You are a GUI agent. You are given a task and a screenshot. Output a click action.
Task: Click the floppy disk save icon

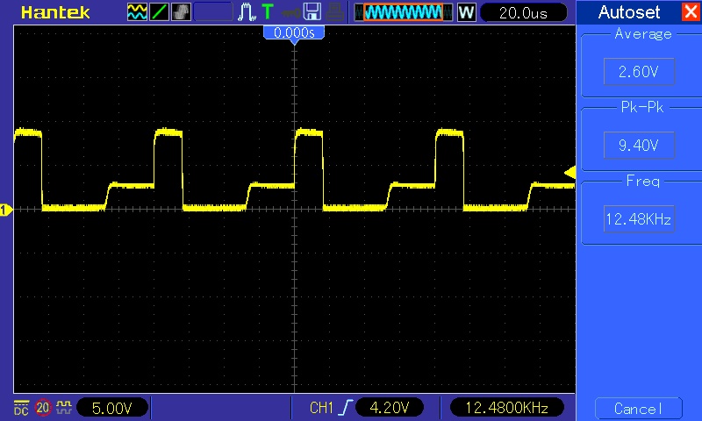point(312,12)
